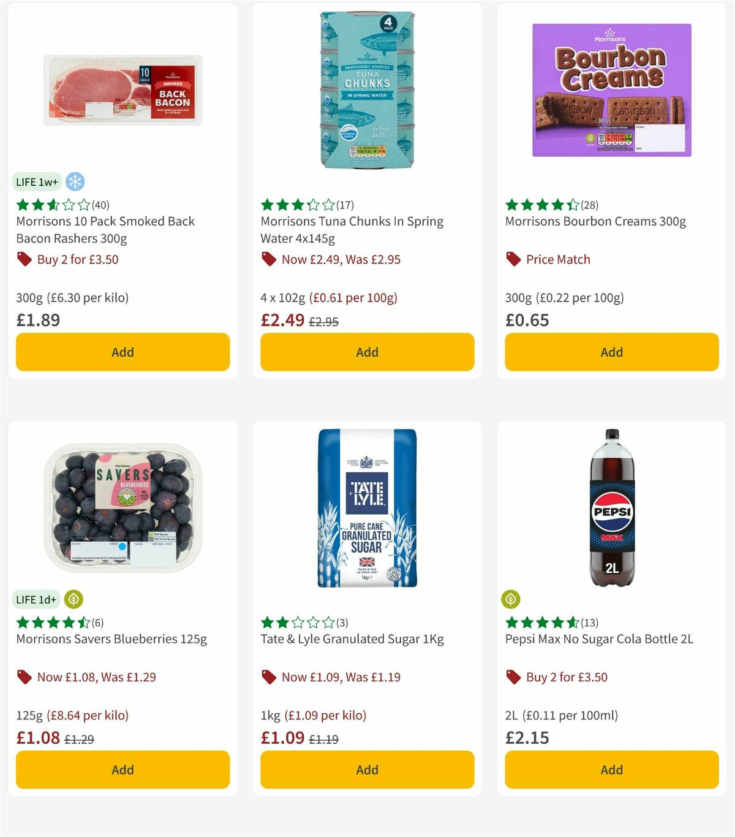This screenshot has height=837, width=735.
Task: Select the Pepsi Max No Sugar title
Action: (x=598, y=639)
